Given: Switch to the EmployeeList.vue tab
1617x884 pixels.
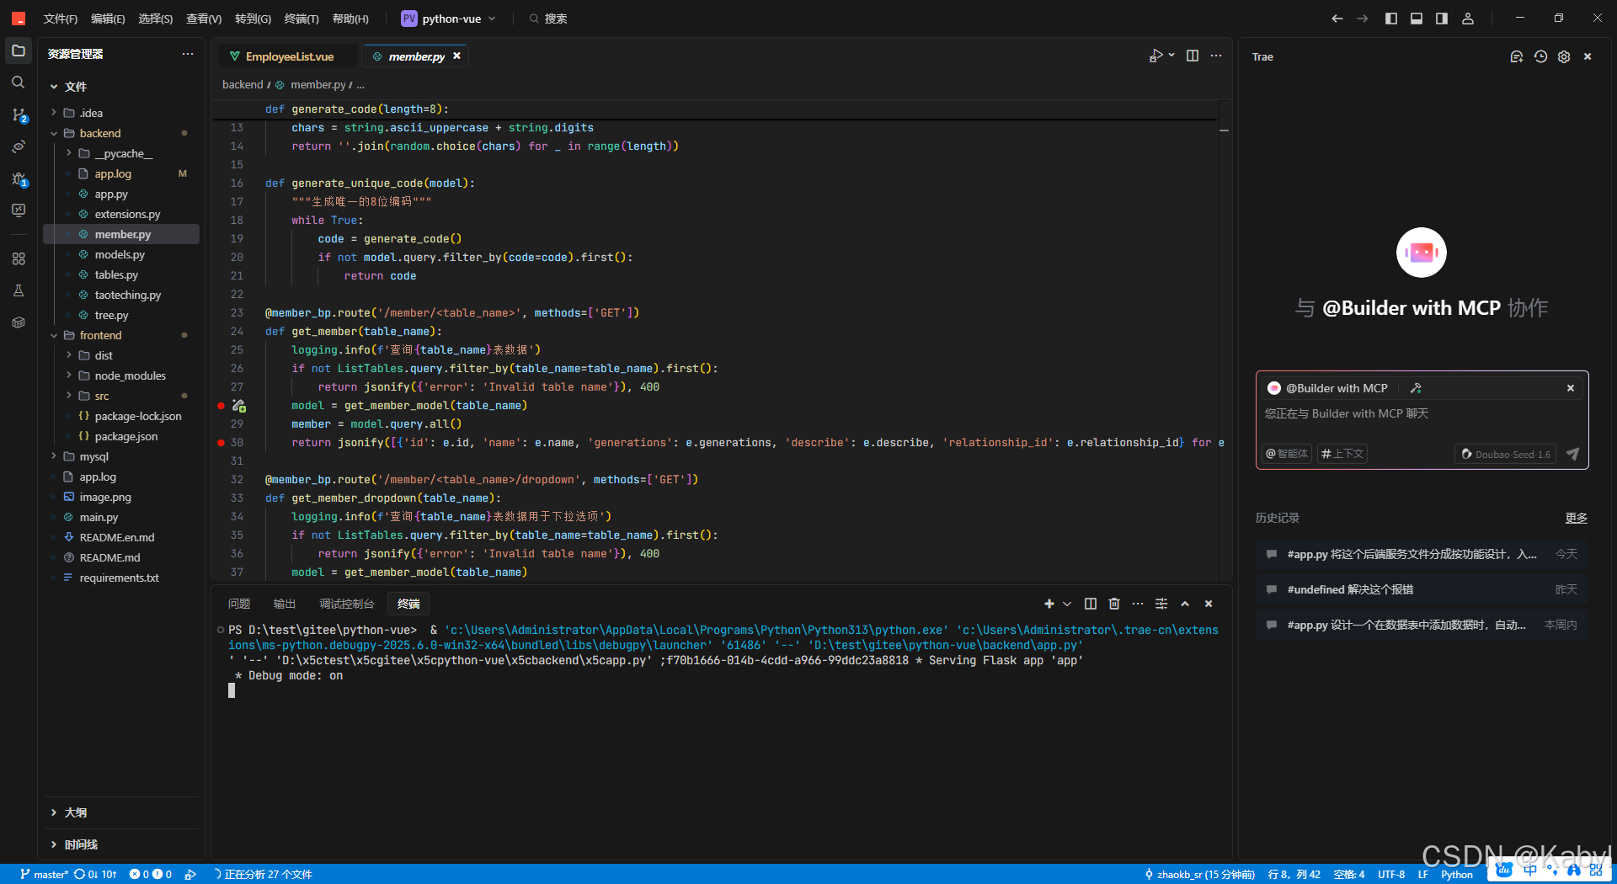Looking at the screenshot, I should 291,56.
